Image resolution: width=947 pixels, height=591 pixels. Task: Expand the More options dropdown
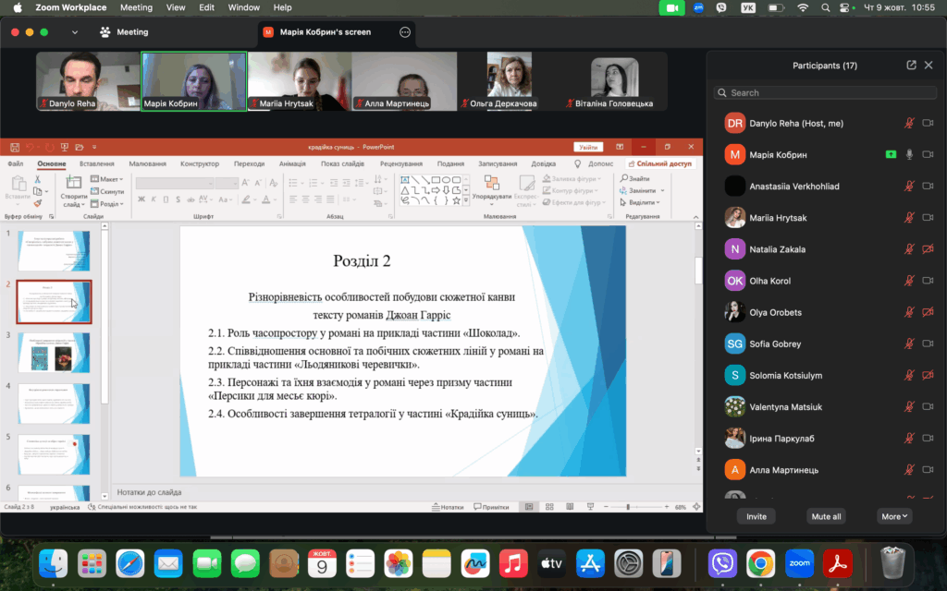coord(894,516)
